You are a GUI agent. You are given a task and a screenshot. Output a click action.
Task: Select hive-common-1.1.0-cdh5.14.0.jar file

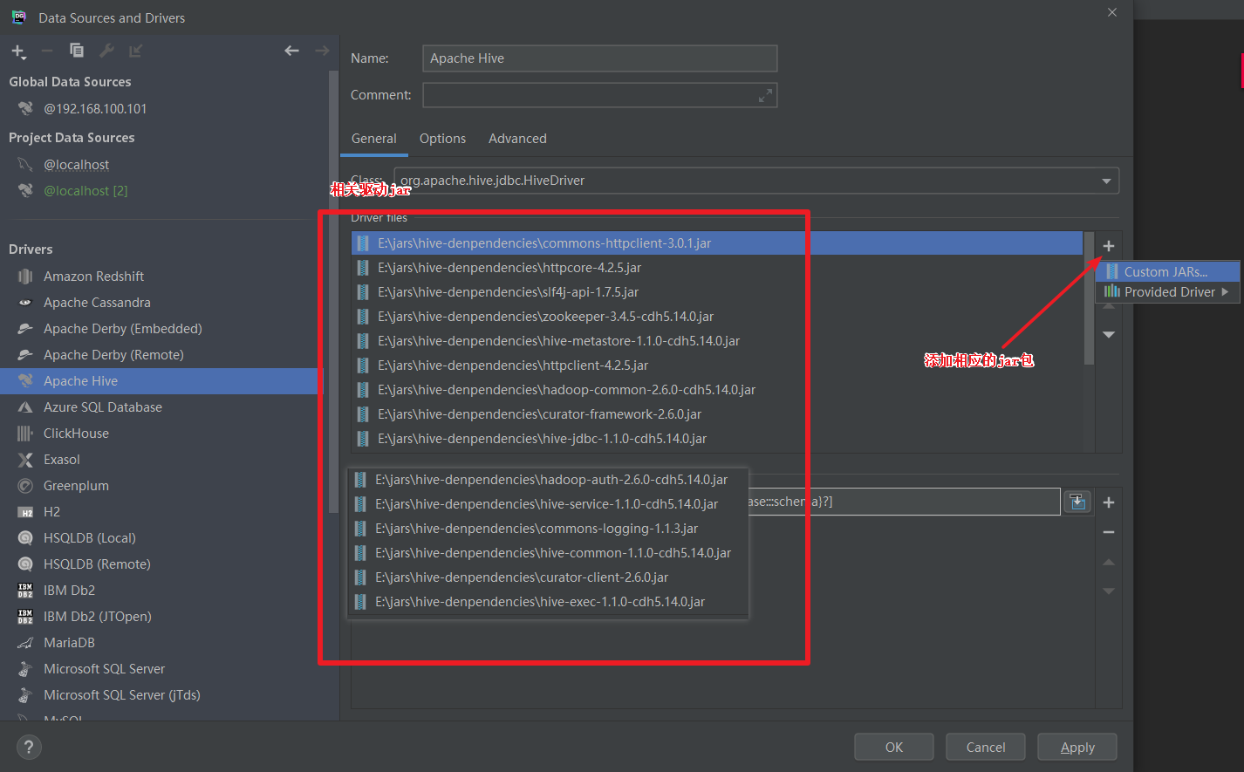(x=548, y=553)
